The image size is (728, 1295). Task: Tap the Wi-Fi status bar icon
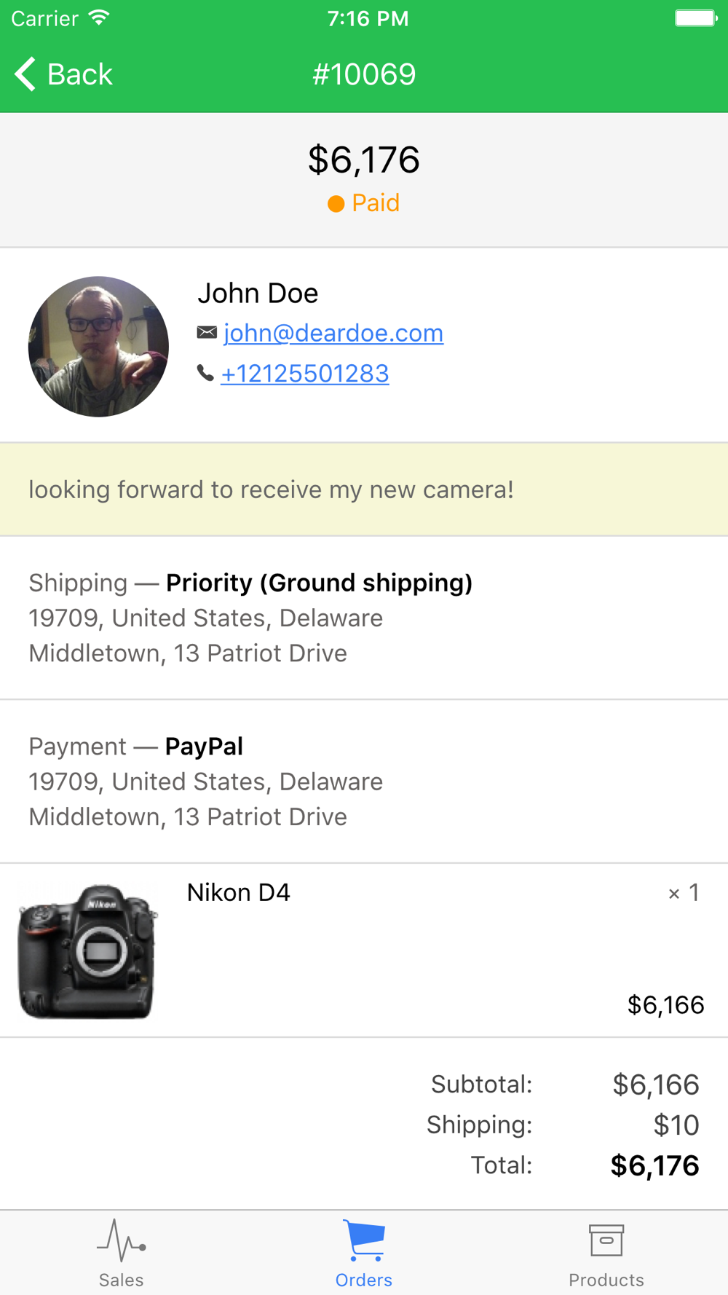pos(99,17)
